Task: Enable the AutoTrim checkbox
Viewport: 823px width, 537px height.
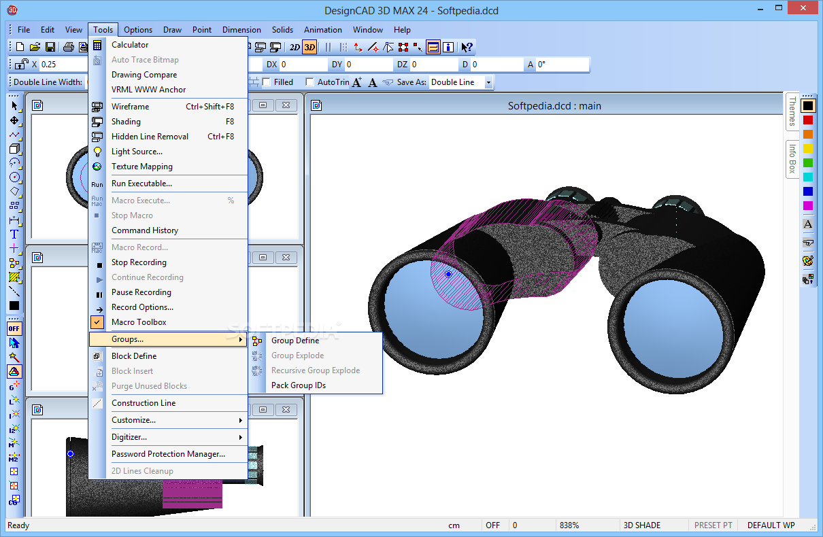Action: [310, 82]
